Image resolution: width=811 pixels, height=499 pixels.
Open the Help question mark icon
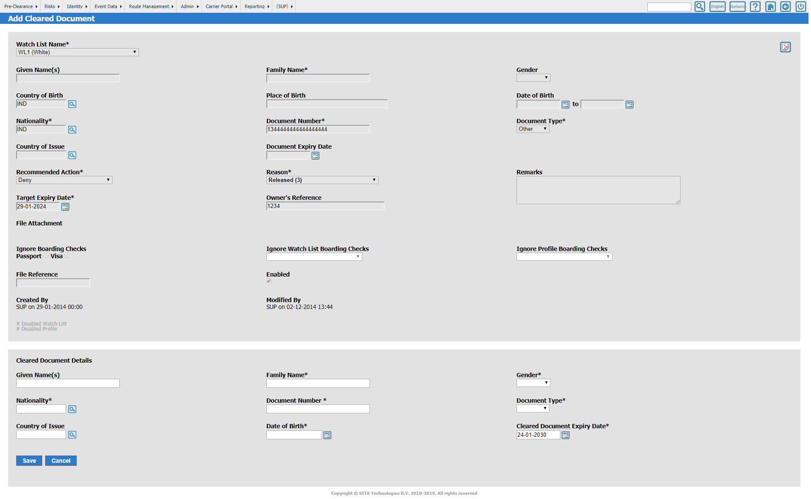pos(755,6)
